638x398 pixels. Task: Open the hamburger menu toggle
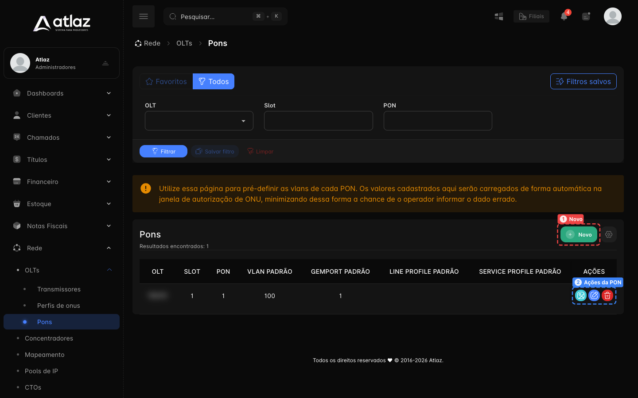(x=144, y=16)
